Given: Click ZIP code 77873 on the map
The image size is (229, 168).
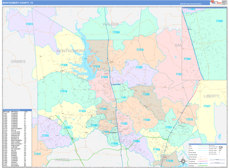Looking at the screenshot, I should point(29,24).
